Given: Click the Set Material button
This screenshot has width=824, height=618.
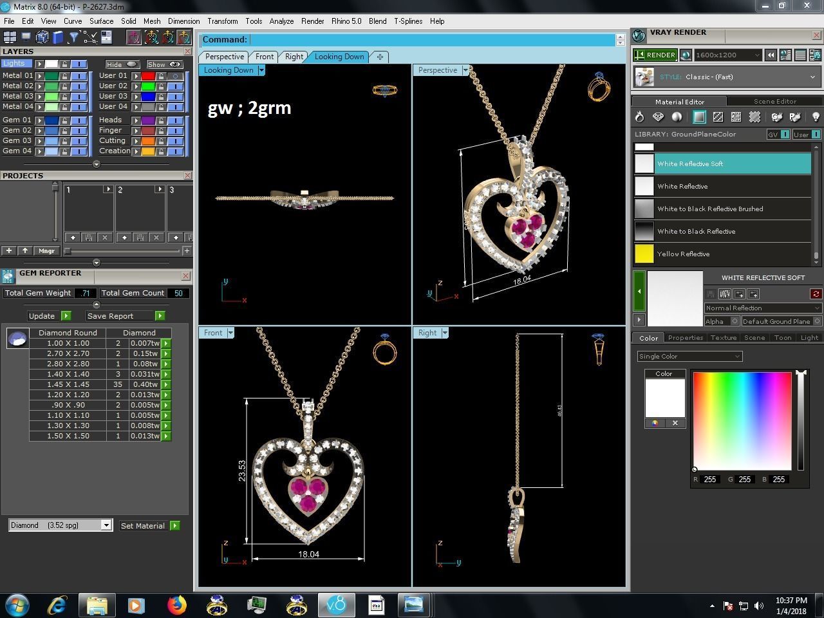Looking at the screenshot, I should (149, 526).
